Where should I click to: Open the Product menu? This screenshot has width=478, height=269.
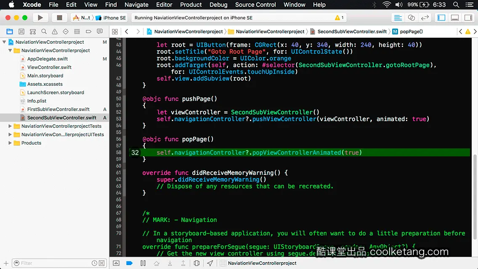coord(191,5)
